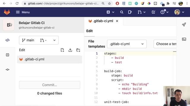Open GitLab search magnifier
Image resolution: width=190 pixels, height=106 pixels.
click(x=122, y=12)
